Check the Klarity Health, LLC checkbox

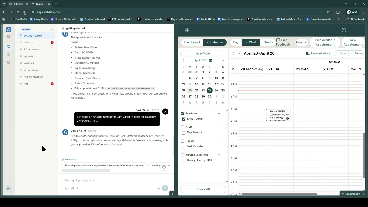[184, 160]
